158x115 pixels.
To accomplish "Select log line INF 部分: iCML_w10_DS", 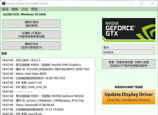I will (x=24, y=87).
